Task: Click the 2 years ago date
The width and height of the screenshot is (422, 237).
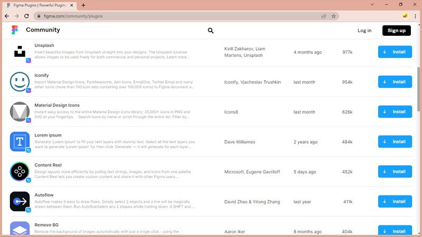Action: (x=305, y=142)
